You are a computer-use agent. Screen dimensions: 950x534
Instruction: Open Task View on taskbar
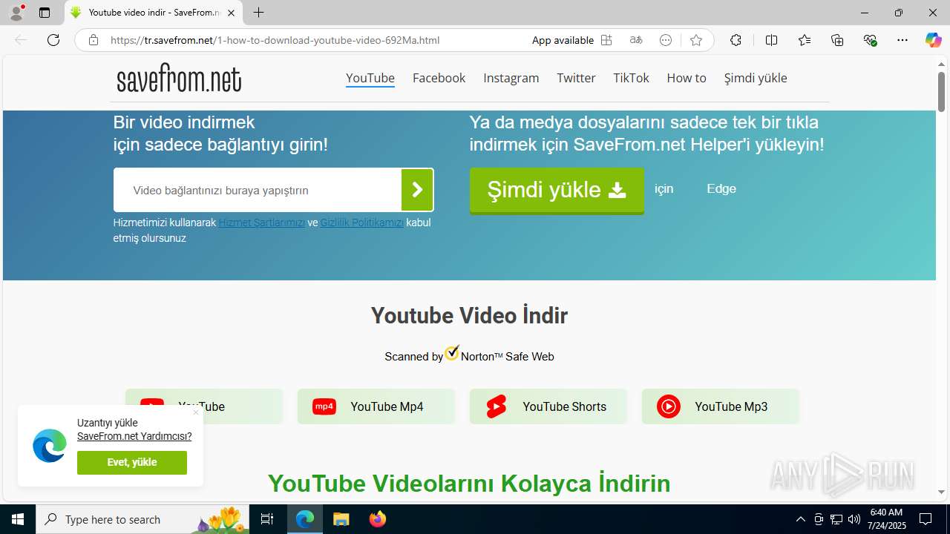click(x=267, y=519)
